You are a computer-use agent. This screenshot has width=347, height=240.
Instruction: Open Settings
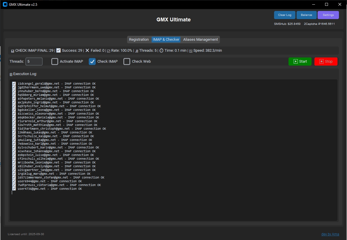(x=328, y=15)
